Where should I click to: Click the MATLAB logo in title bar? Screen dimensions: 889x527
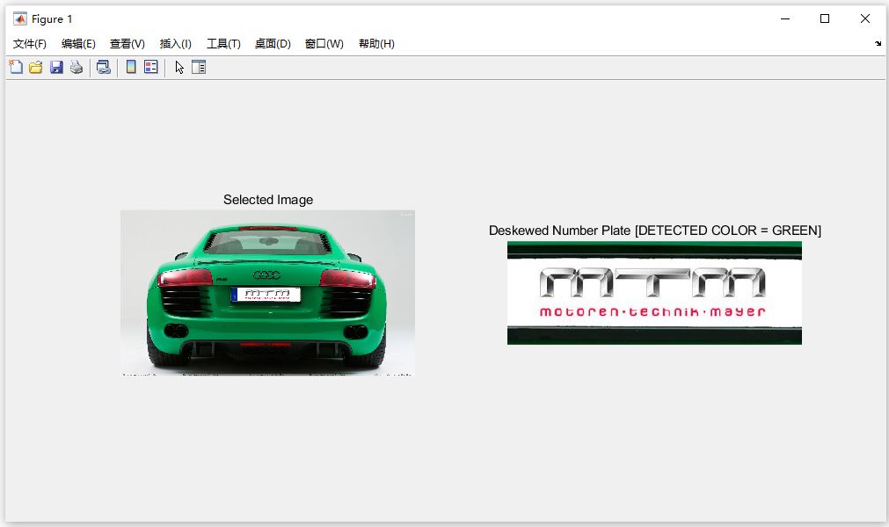coord(20,18)
